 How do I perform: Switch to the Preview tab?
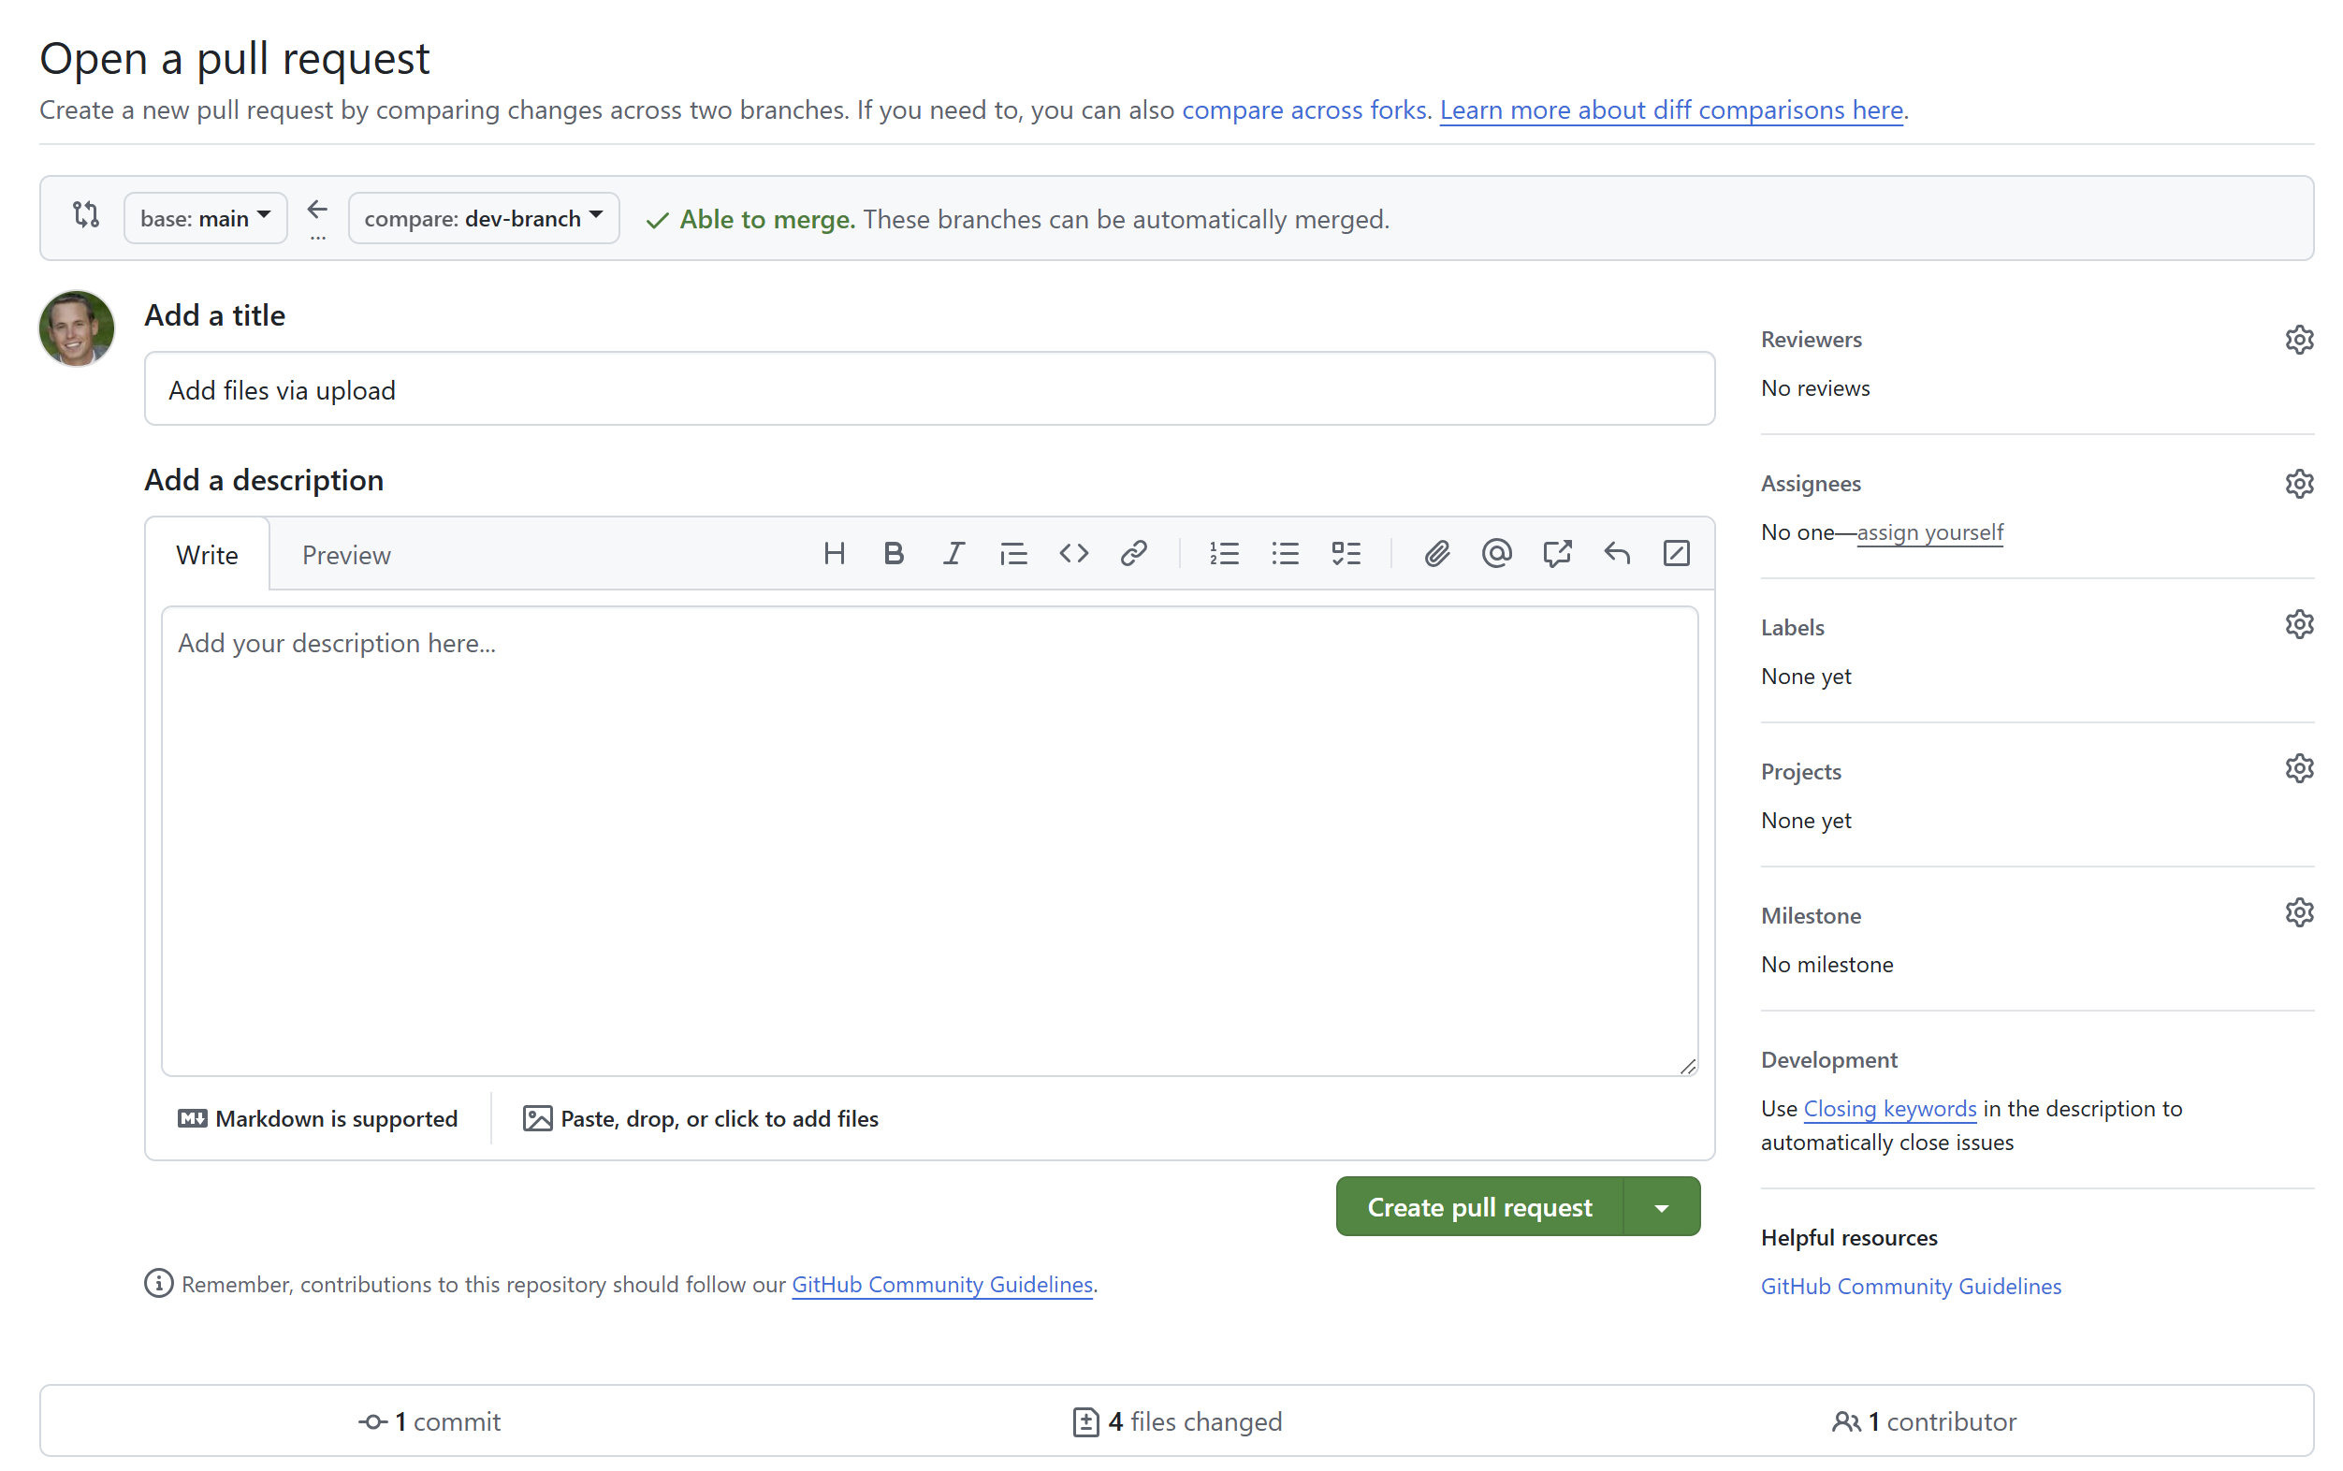[345, 555]
